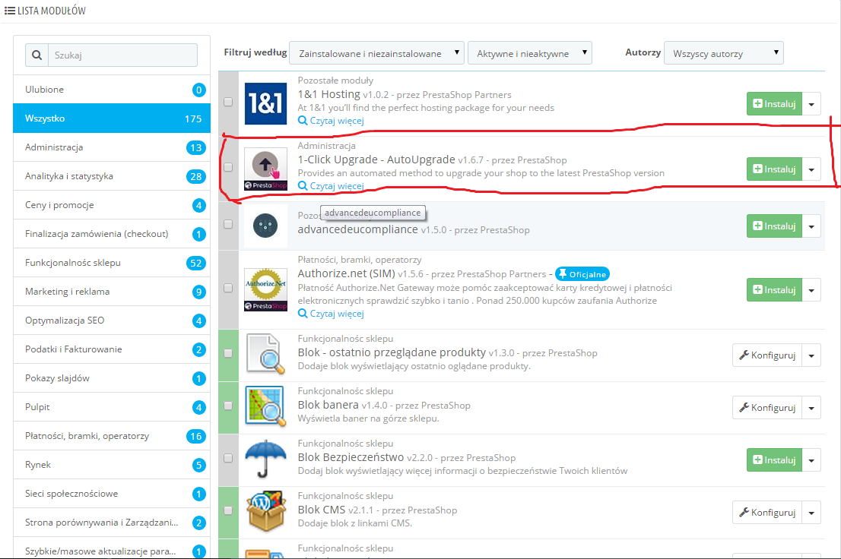
Task: Open Czytaj więcej for 1-Click Upgrade
Action: pos(331,186)
